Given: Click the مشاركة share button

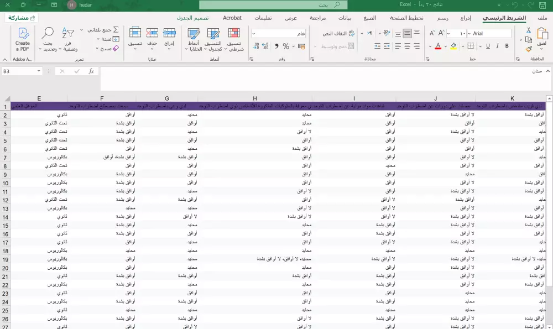Looking at the screenshot, I should click(22, 17).
